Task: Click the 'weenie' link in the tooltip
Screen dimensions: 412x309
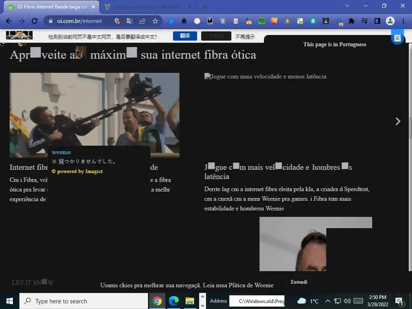Action: click(x=61, y=152)
